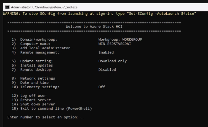Select the 'Restart server' menu line
This screenshot has width=208, height=127.
31,100
